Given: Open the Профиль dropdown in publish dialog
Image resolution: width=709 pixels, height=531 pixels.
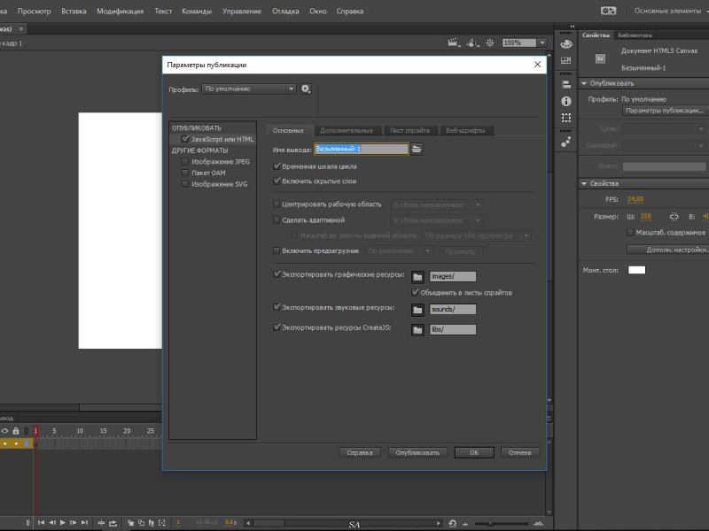Looking at the screenshot, I should click(249, 89).
